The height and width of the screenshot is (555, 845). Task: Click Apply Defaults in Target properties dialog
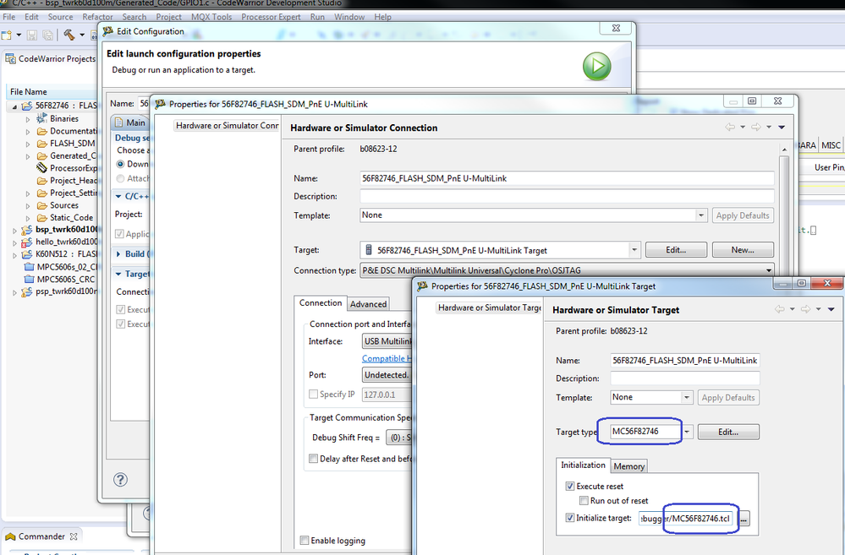point(728,397)
